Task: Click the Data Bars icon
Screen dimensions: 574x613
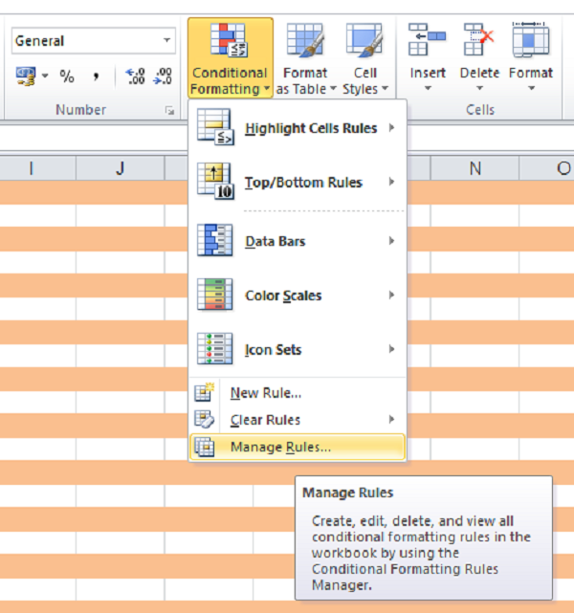Action: tap(215, 240)
